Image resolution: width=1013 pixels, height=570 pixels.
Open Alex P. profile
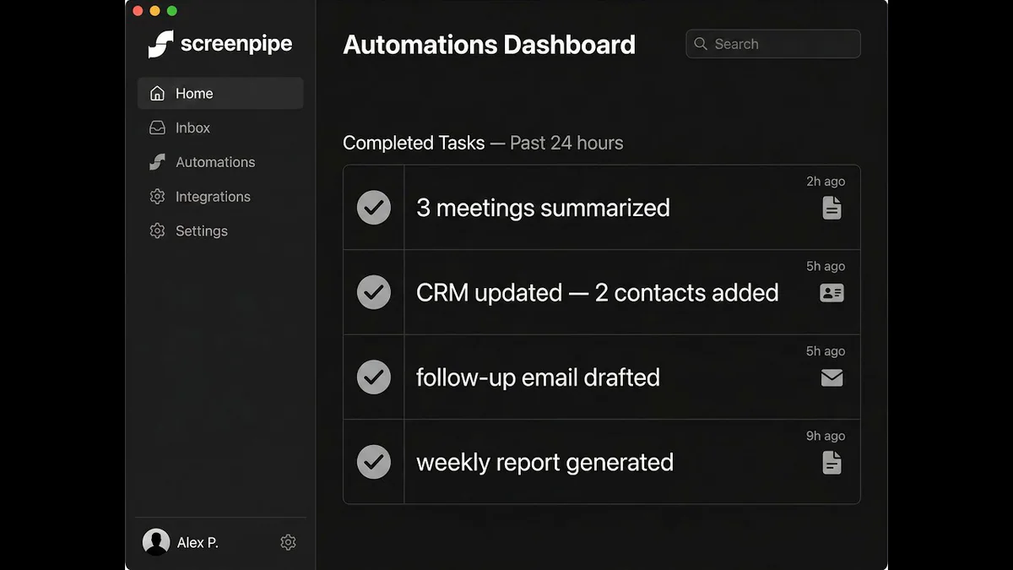pyautogui.click(x=181, y=542)
